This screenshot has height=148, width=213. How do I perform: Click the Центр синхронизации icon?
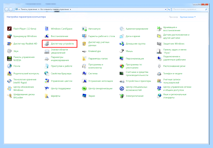pyautogui.click(x=84, y=89)
